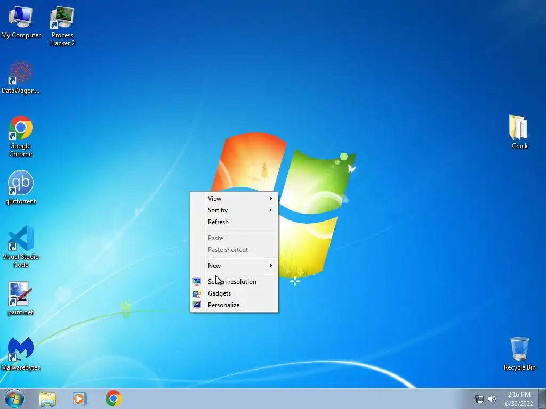Click the Screen resolution monitor icon
Viewport: 546px width, 409px height.
tap(197, 281)
